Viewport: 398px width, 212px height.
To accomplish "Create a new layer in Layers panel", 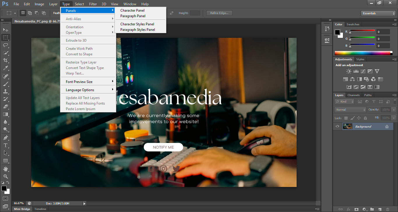I will pos(380,209).
